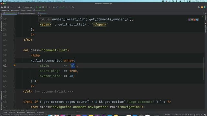Open the TODO tool window
The height and width of the screenshot is (116, 207).
(12, 112)
